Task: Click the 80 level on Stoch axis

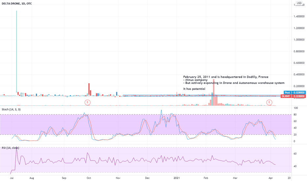Action: coord(295,115)
